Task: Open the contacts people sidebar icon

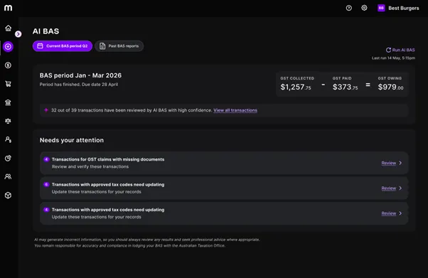Action: point(8,177)
